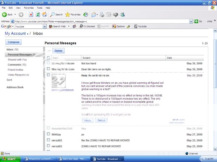
Task: Switch to the "Start new topic" taskbar window
Action: point(73,159)
